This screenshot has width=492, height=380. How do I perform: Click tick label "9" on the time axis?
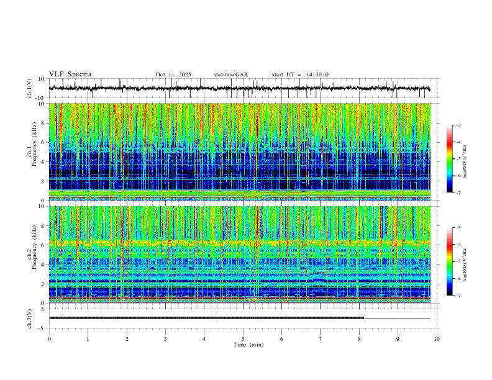(x=398, y=339)
